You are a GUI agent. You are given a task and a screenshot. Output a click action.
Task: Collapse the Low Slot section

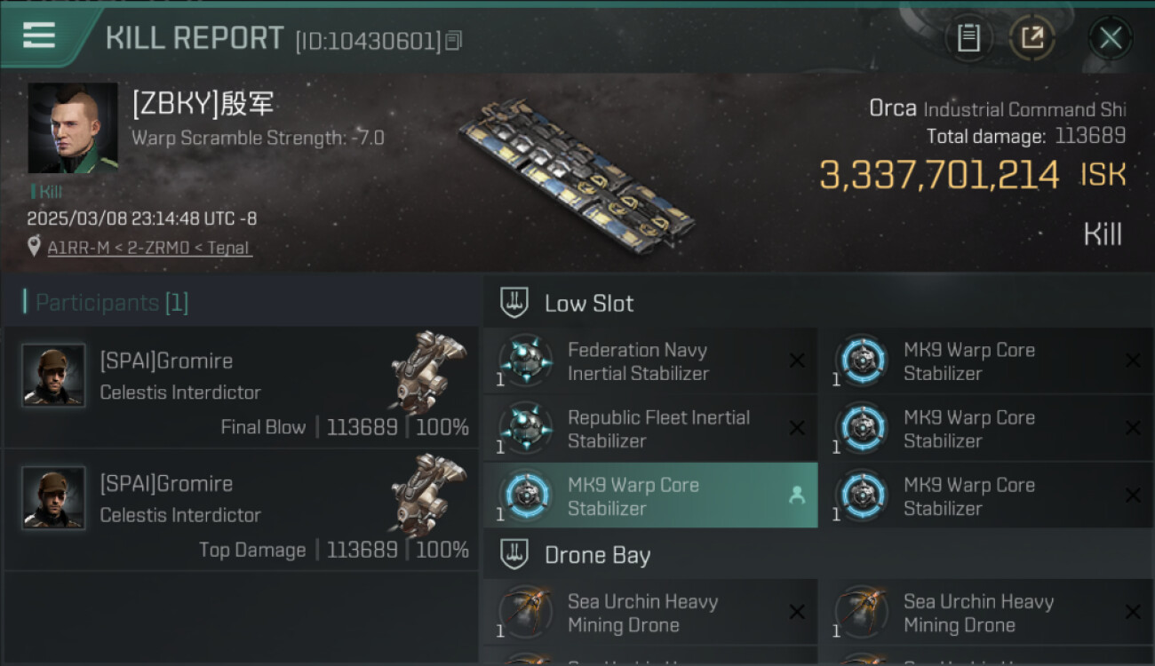(x=515, y=303)
